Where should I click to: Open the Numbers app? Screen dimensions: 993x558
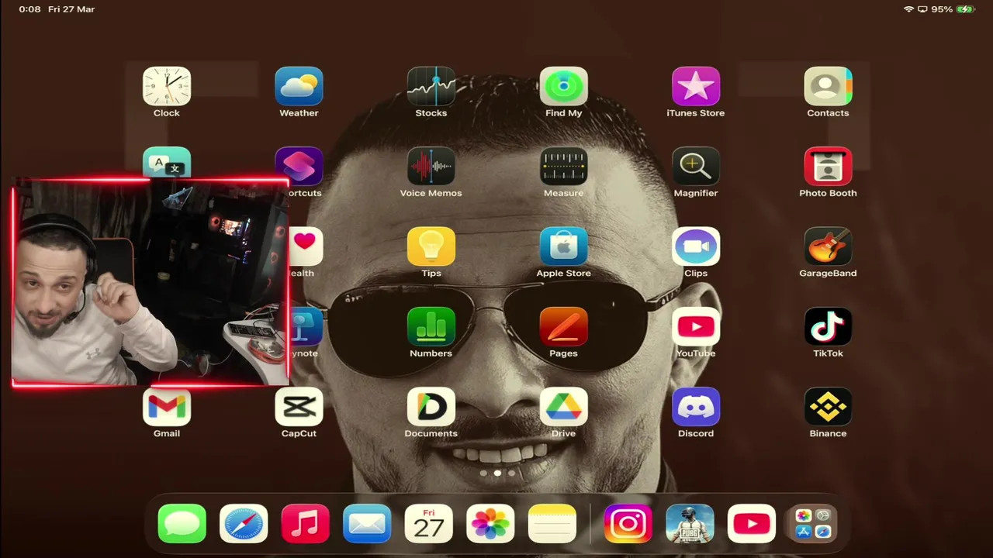click(x=431, y=326)
